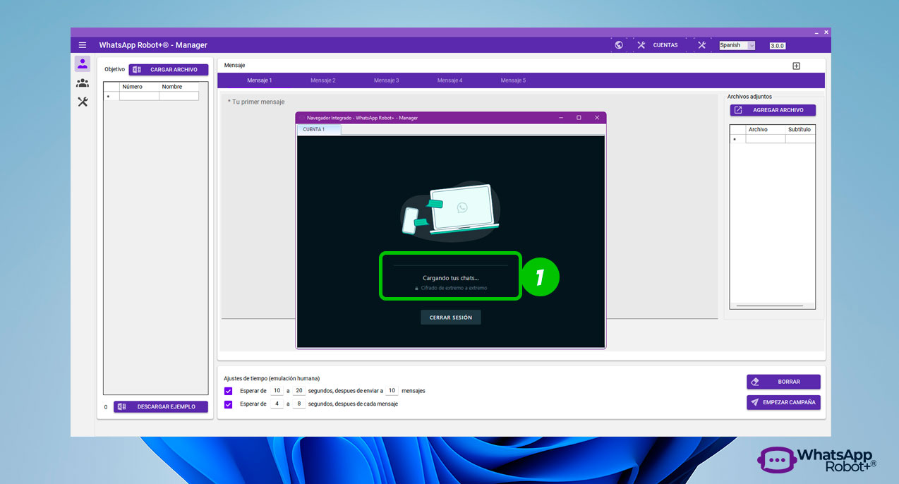The width and height of the screenshot is (899, 484).
Task: Switch to the Mensaje 5 tab
Action: pos(513,80)
